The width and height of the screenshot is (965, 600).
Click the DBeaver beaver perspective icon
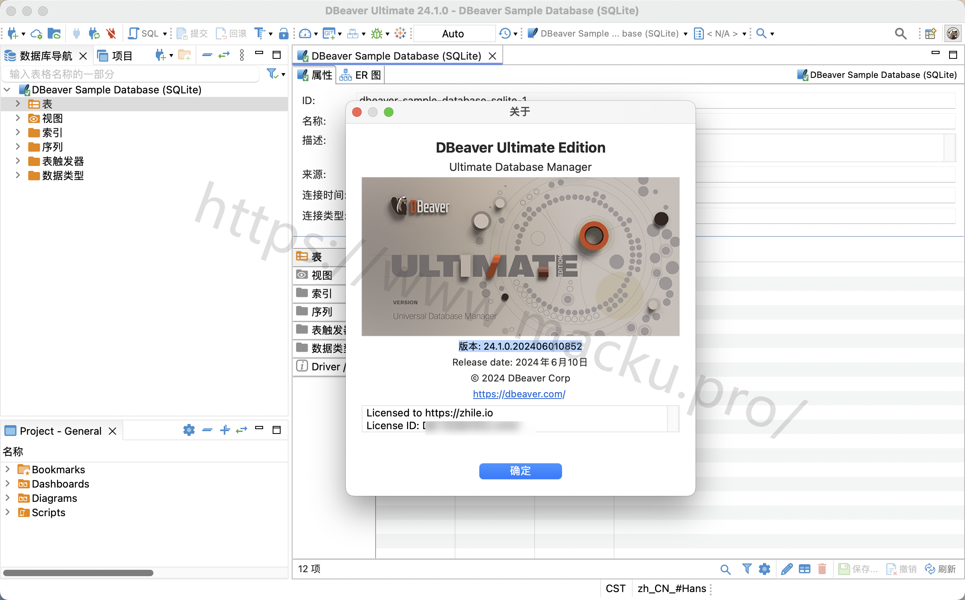point(953,34)
